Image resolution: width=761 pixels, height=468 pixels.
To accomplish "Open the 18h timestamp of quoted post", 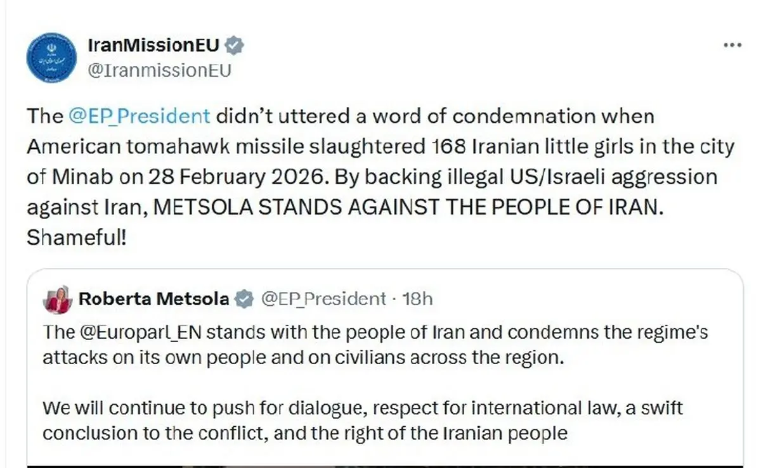I will click(417, 299).
